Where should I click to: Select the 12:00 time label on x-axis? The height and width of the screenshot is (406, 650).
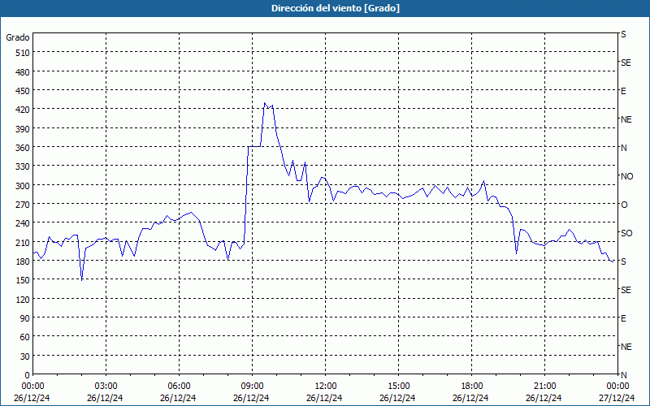pos(326,387)
